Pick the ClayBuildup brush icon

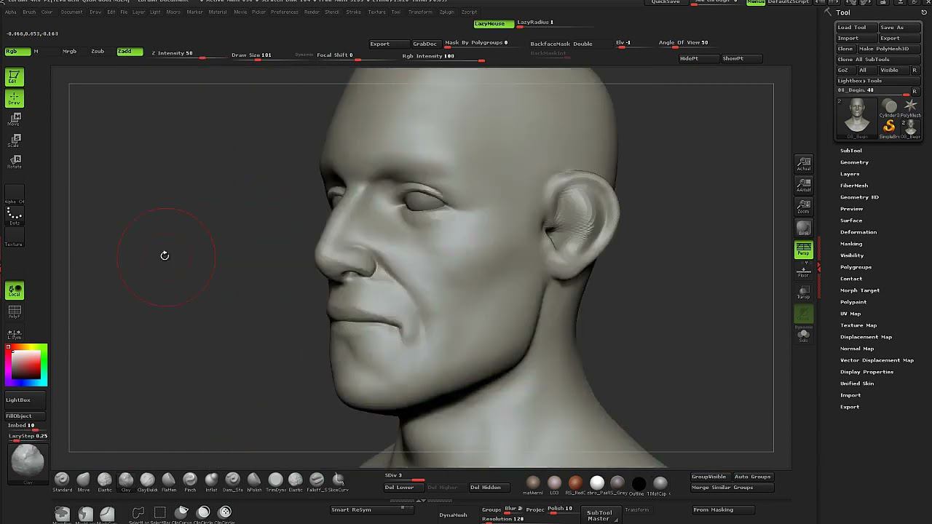(147, 480)
